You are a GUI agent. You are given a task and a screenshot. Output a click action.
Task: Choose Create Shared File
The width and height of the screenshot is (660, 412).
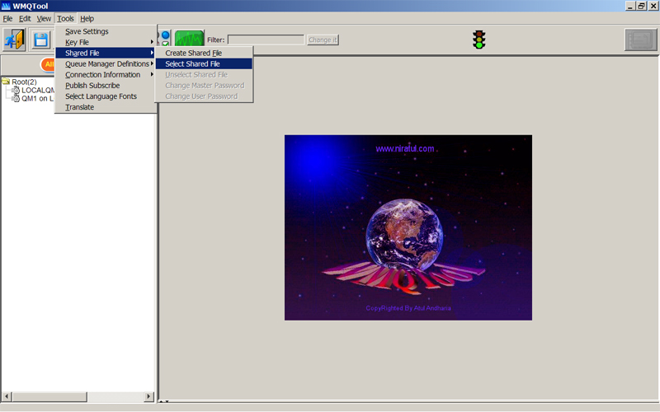pos(204,53)
